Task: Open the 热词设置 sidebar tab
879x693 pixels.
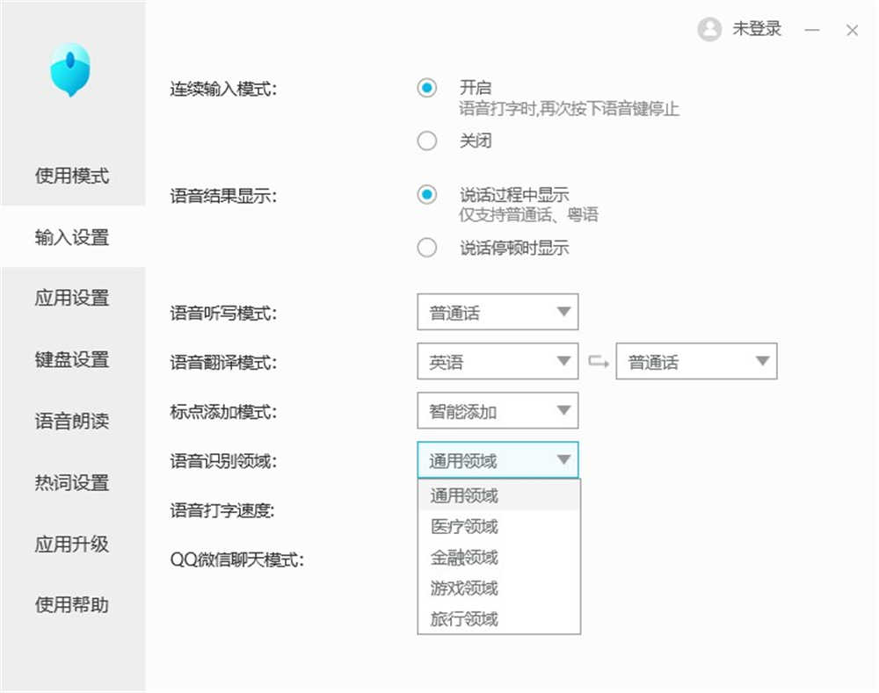Action: click(72, 482)
